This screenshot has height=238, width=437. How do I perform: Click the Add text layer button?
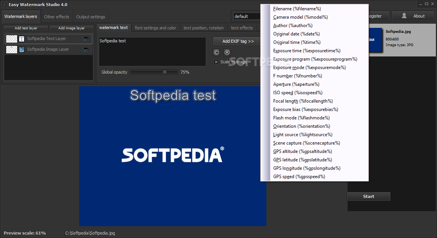(26, 28)
